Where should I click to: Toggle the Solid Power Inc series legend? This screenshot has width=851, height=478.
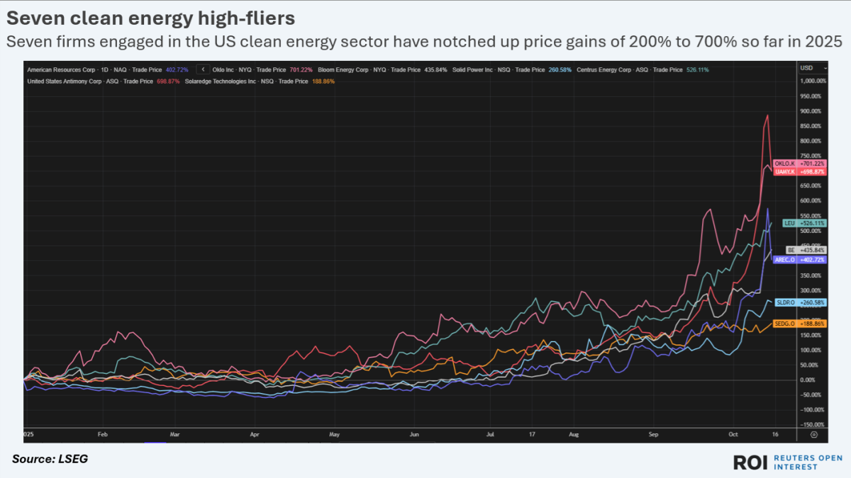511,69
